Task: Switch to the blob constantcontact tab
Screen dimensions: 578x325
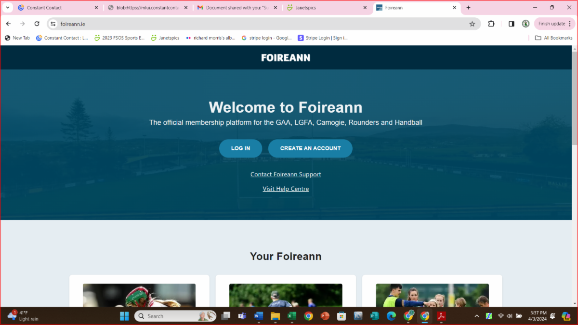Action: click(x=147, y=8)
